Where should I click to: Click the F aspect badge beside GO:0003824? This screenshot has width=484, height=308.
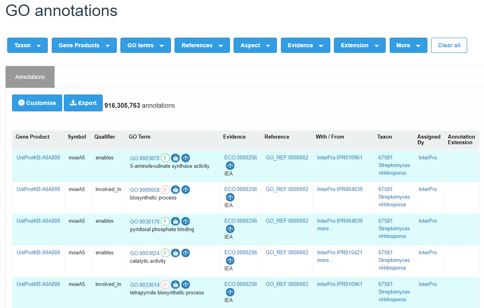pos(165,253)
